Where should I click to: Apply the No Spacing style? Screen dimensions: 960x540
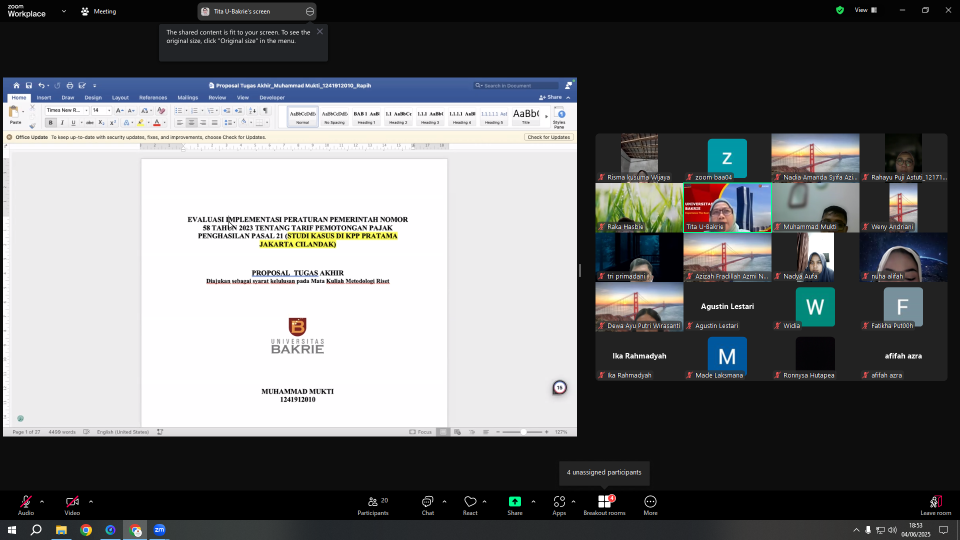pyautogui.click(x=334, y=117)
